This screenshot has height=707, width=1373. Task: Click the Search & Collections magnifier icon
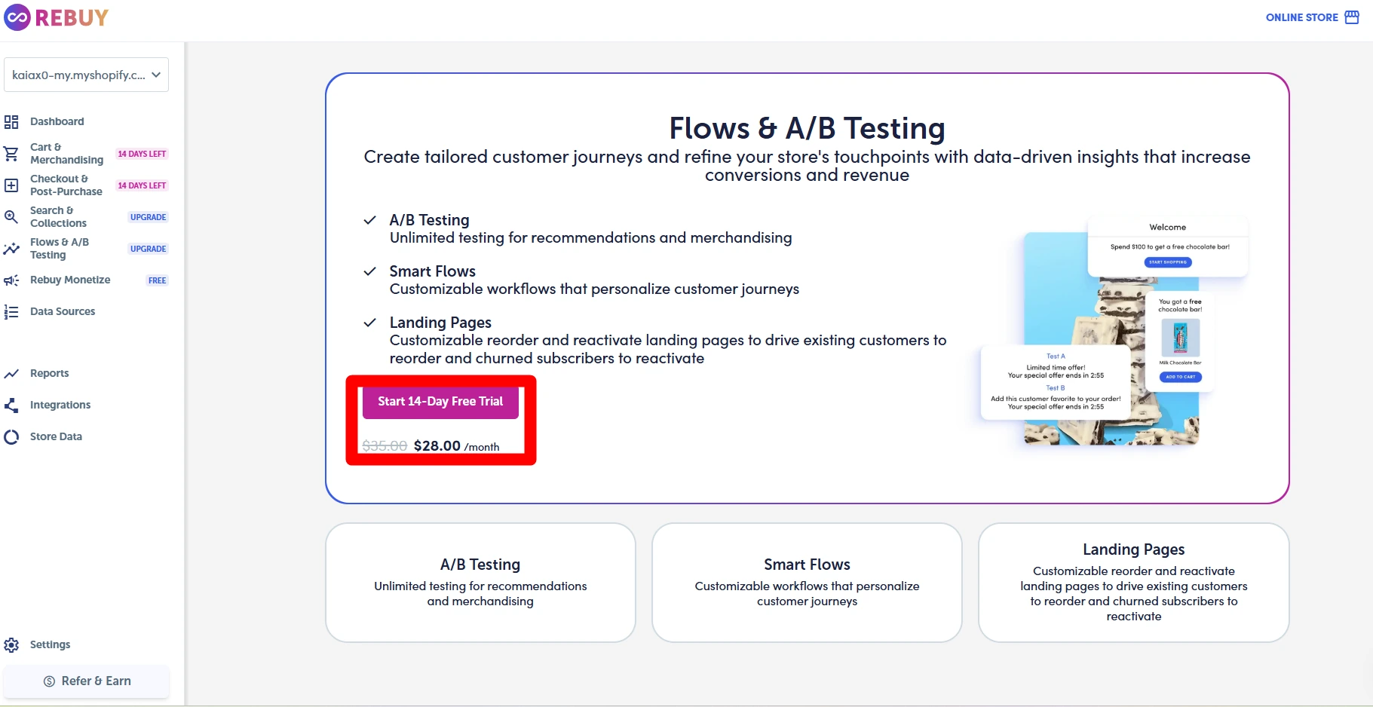[x=11, y=217]
